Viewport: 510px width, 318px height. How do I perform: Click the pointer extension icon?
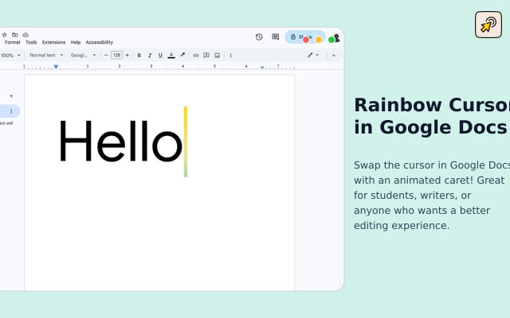488,25
